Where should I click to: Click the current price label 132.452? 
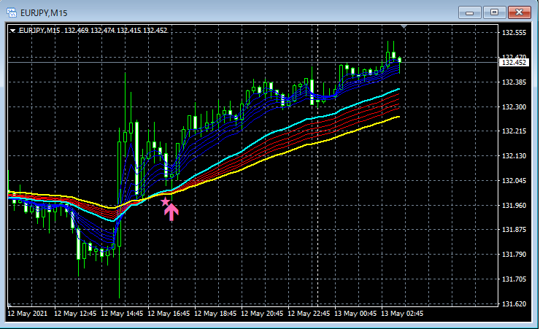[x=514, y=62]
